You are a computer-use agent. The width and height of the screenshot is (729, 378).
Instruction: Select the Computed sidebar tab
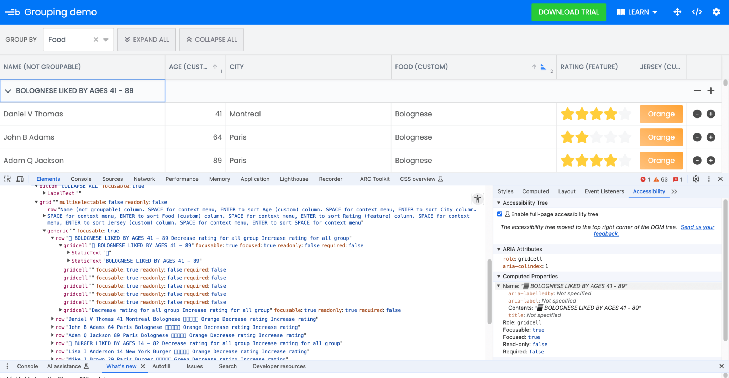[x=536, y=191]
